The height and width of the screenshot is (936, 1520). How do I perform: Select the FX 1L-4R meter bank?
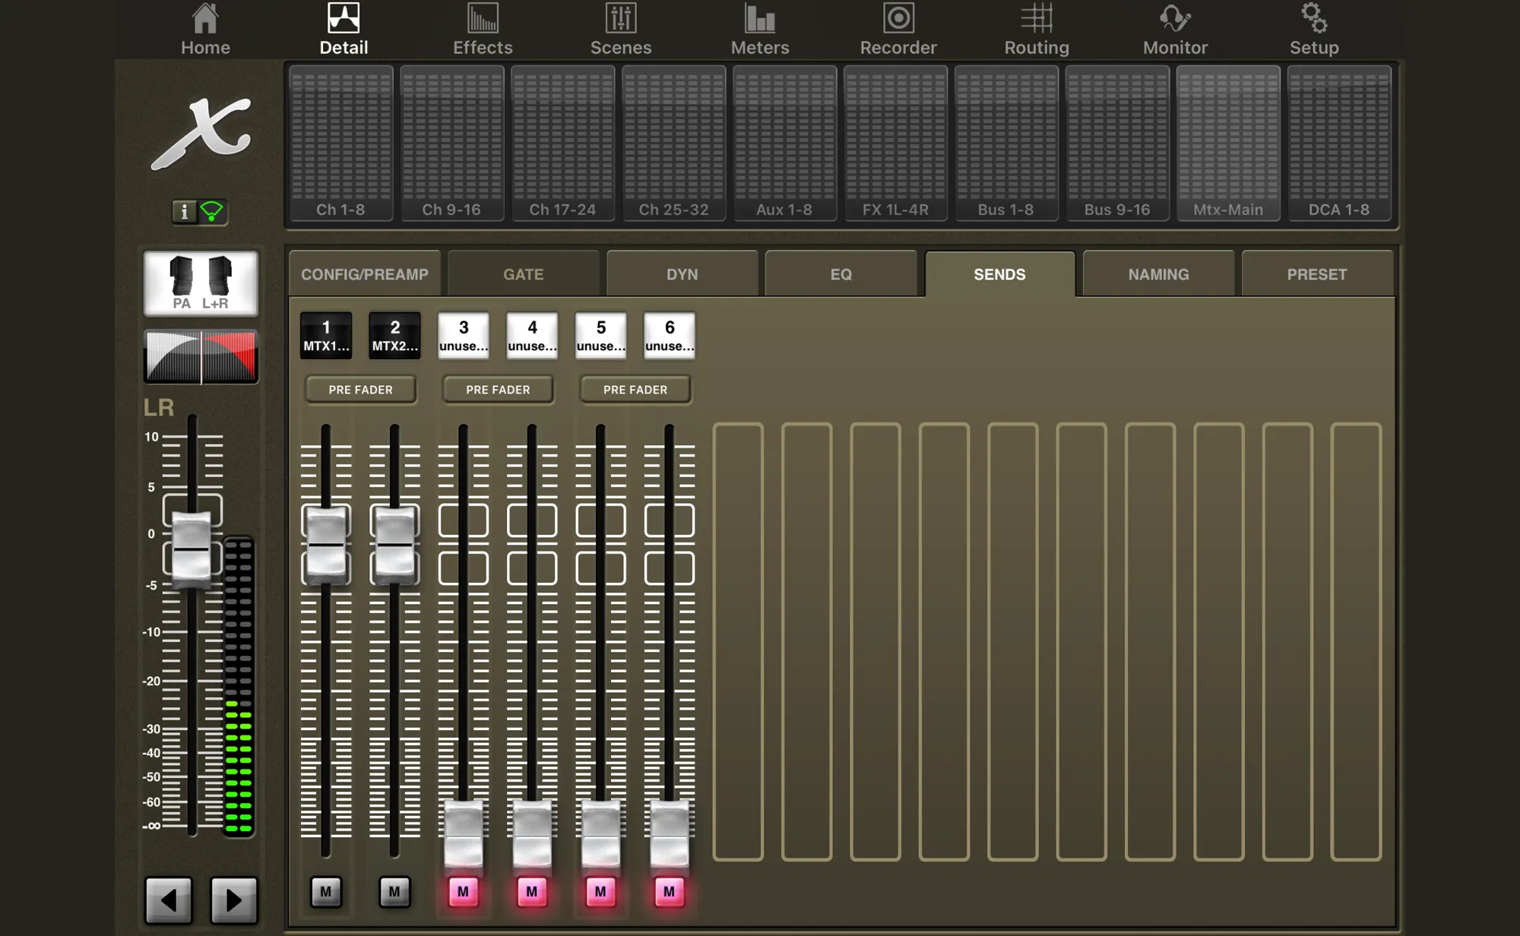(x=895, y=143)
